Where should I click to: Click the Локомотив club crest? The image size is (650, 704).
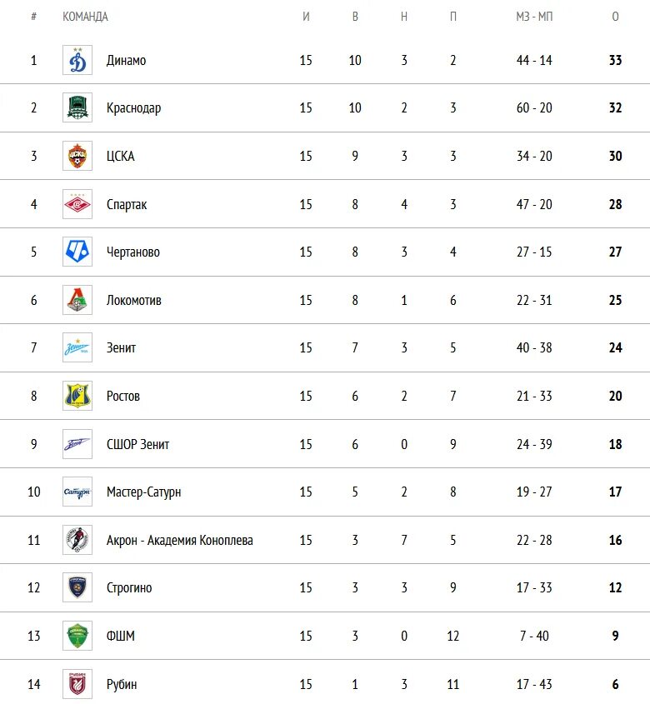point(77,300)
